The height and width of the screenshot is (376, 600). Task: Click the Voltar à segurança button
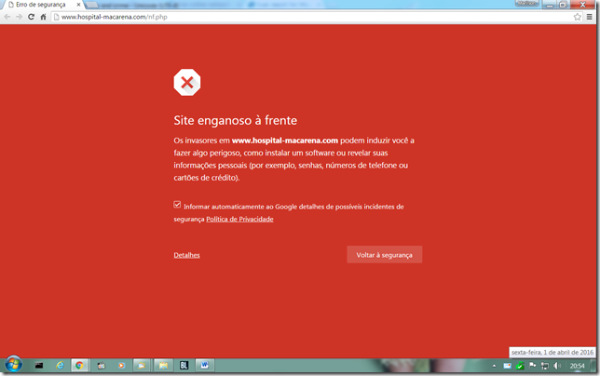click(384, 255)
